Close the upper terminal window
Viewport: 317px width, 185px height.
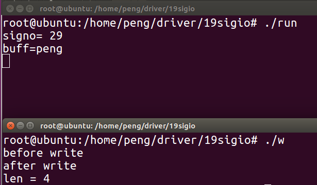coord(10,9)
